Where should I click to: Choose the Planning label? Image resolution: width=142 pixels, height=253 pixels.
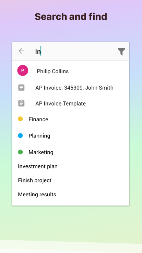click(x=39, y=136)
